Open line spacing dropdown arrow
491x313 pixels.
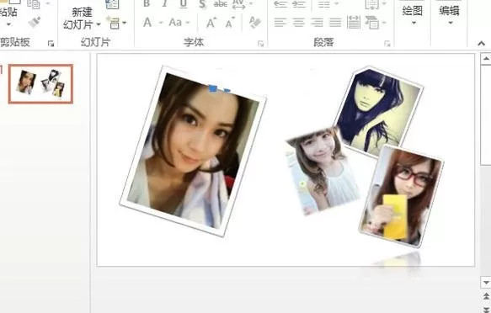tap(336, 3)
